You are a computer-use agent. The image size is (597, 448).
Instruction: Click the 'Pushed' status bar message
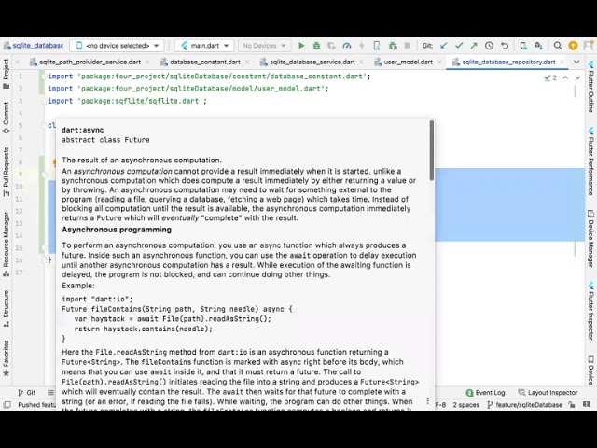tap(37, 405)
